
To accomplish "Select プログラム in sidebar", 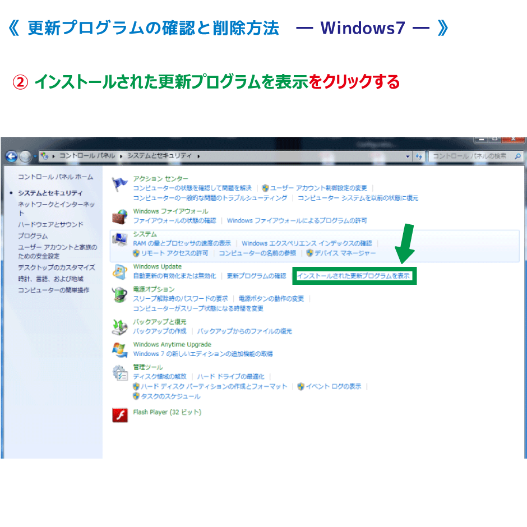I will [33, 236].
